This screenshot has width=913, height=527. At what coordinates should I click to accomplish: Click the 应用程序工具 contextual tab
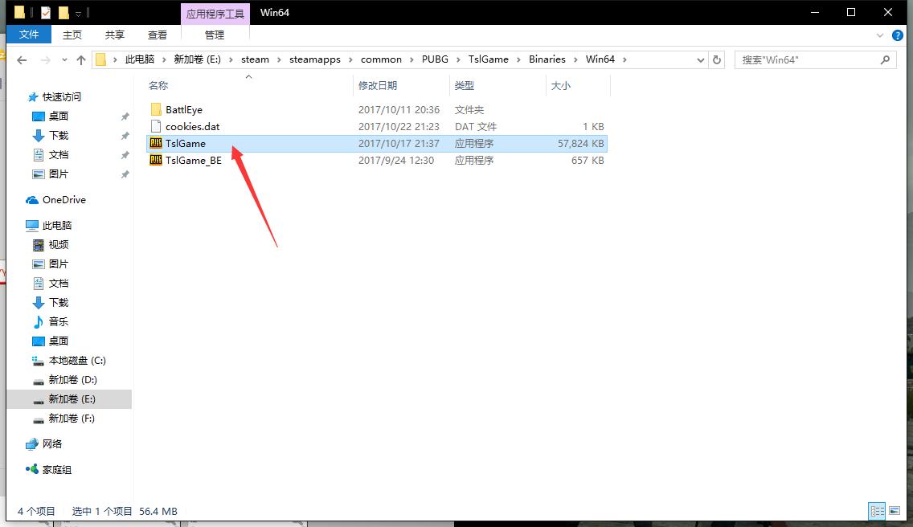pos(215,14)
